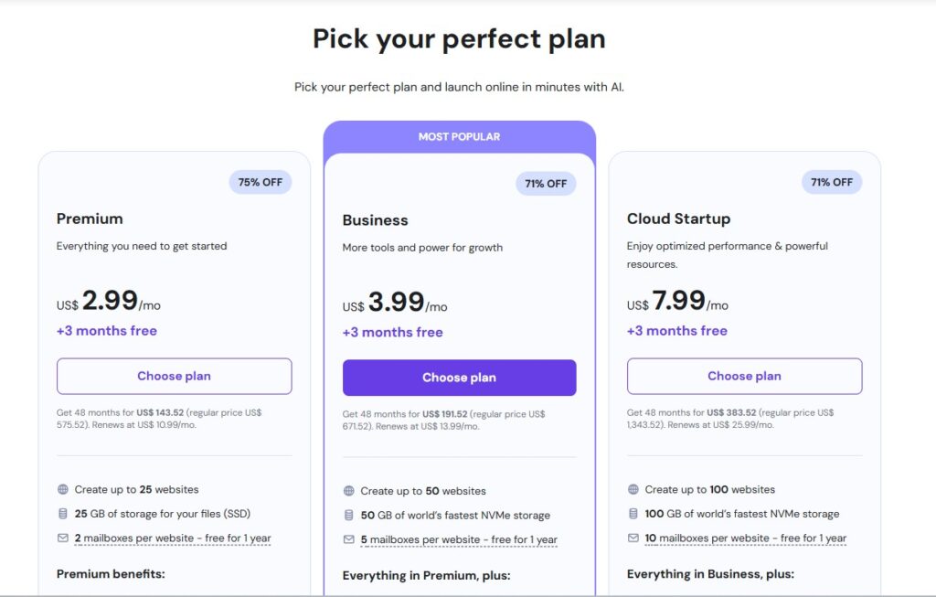Click the 75% OFF badge on Premium
Viewport: 936px width, 597px height.
pos(261,182)
